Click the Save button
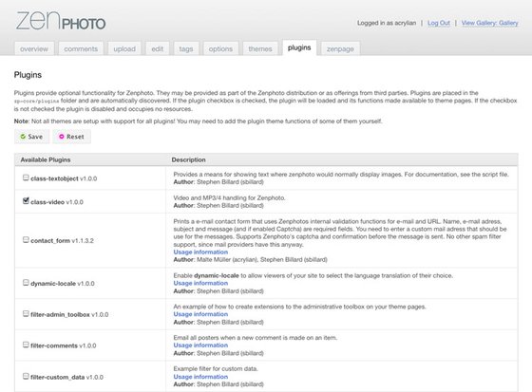Viewport: 532px width, 392px height. click(x=31, y=137)
